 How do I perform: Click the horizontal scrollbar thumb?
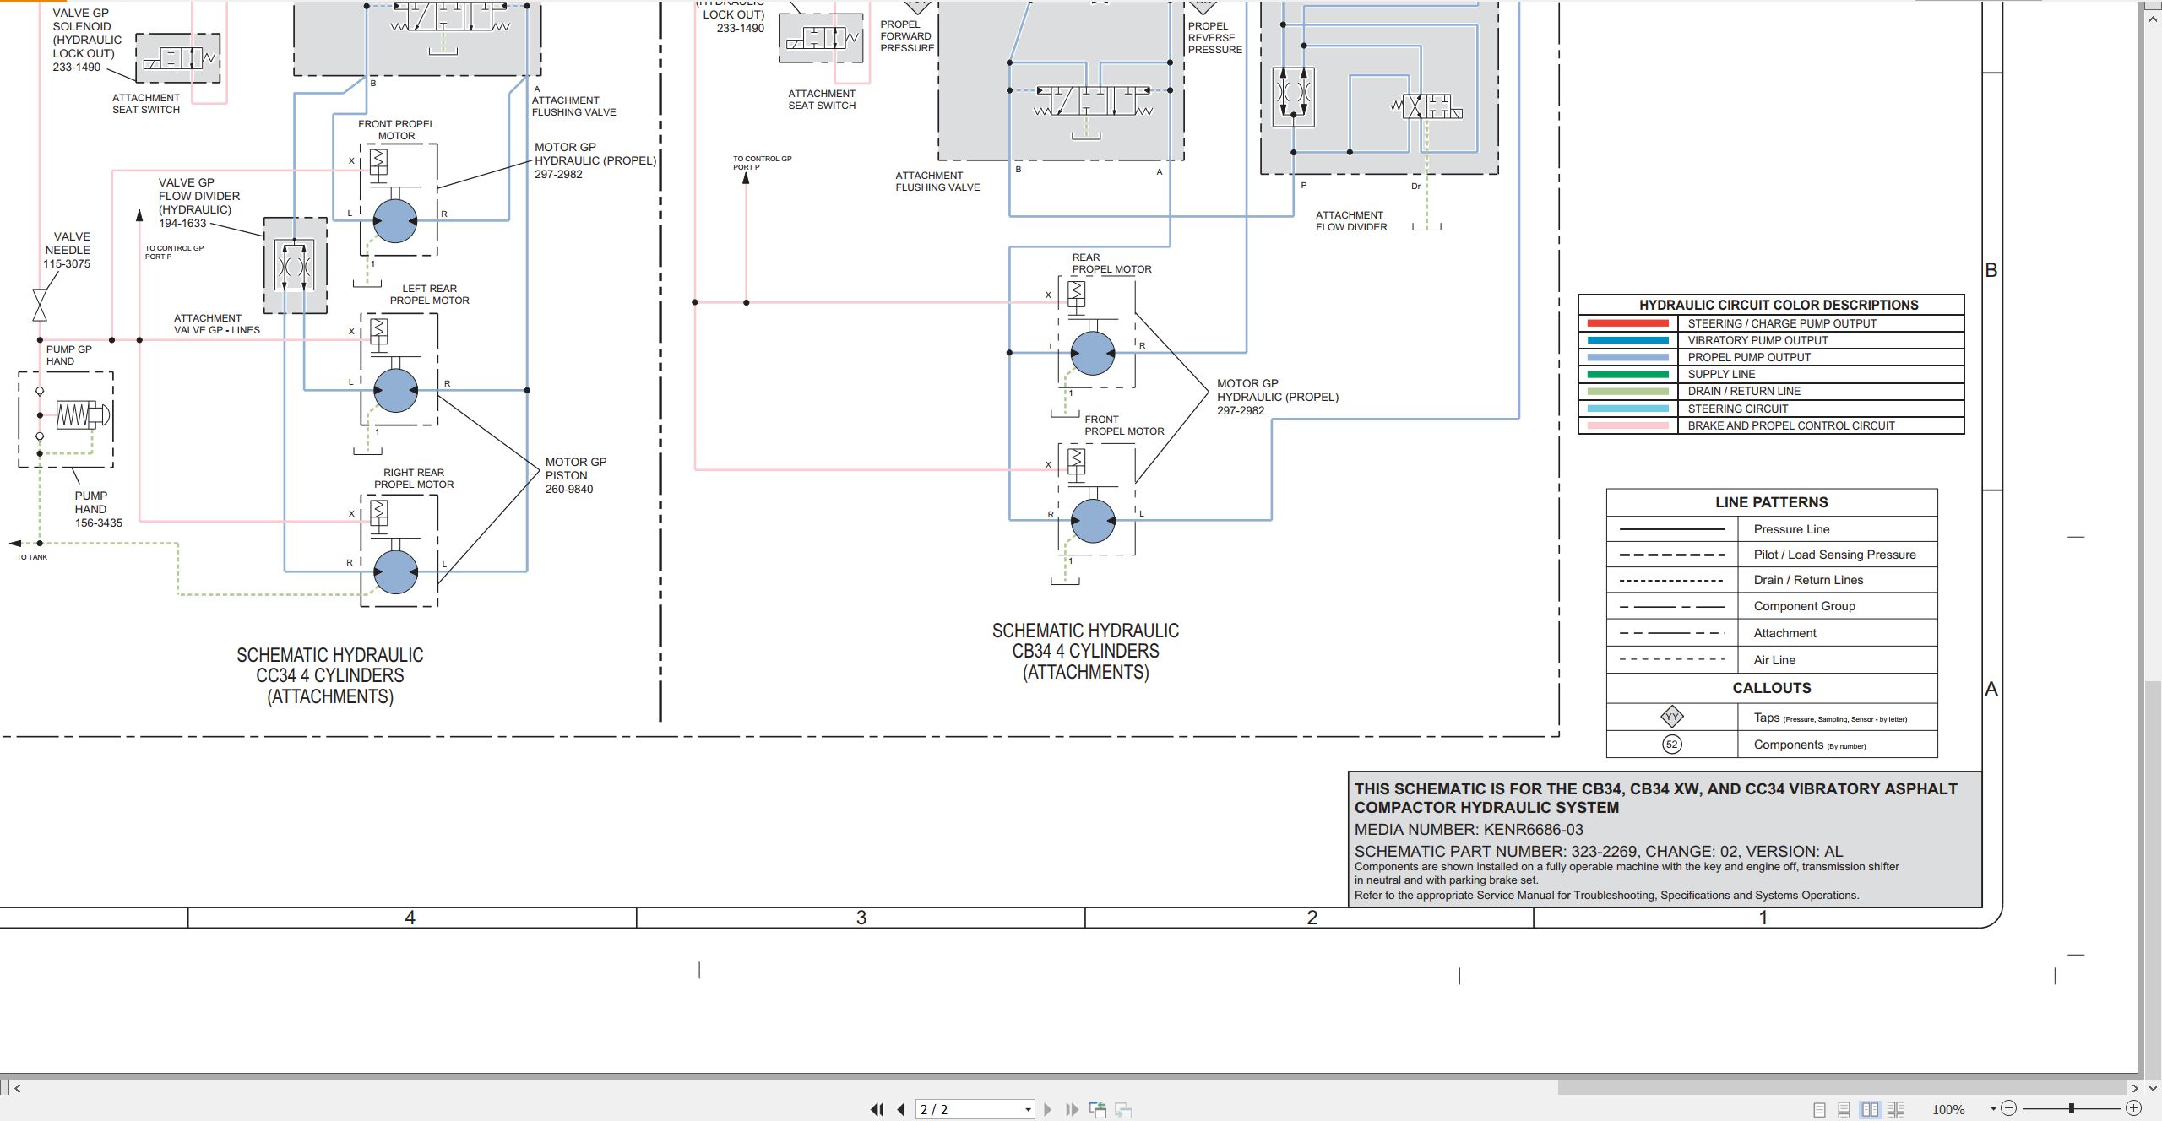tap(1842, 1088)
